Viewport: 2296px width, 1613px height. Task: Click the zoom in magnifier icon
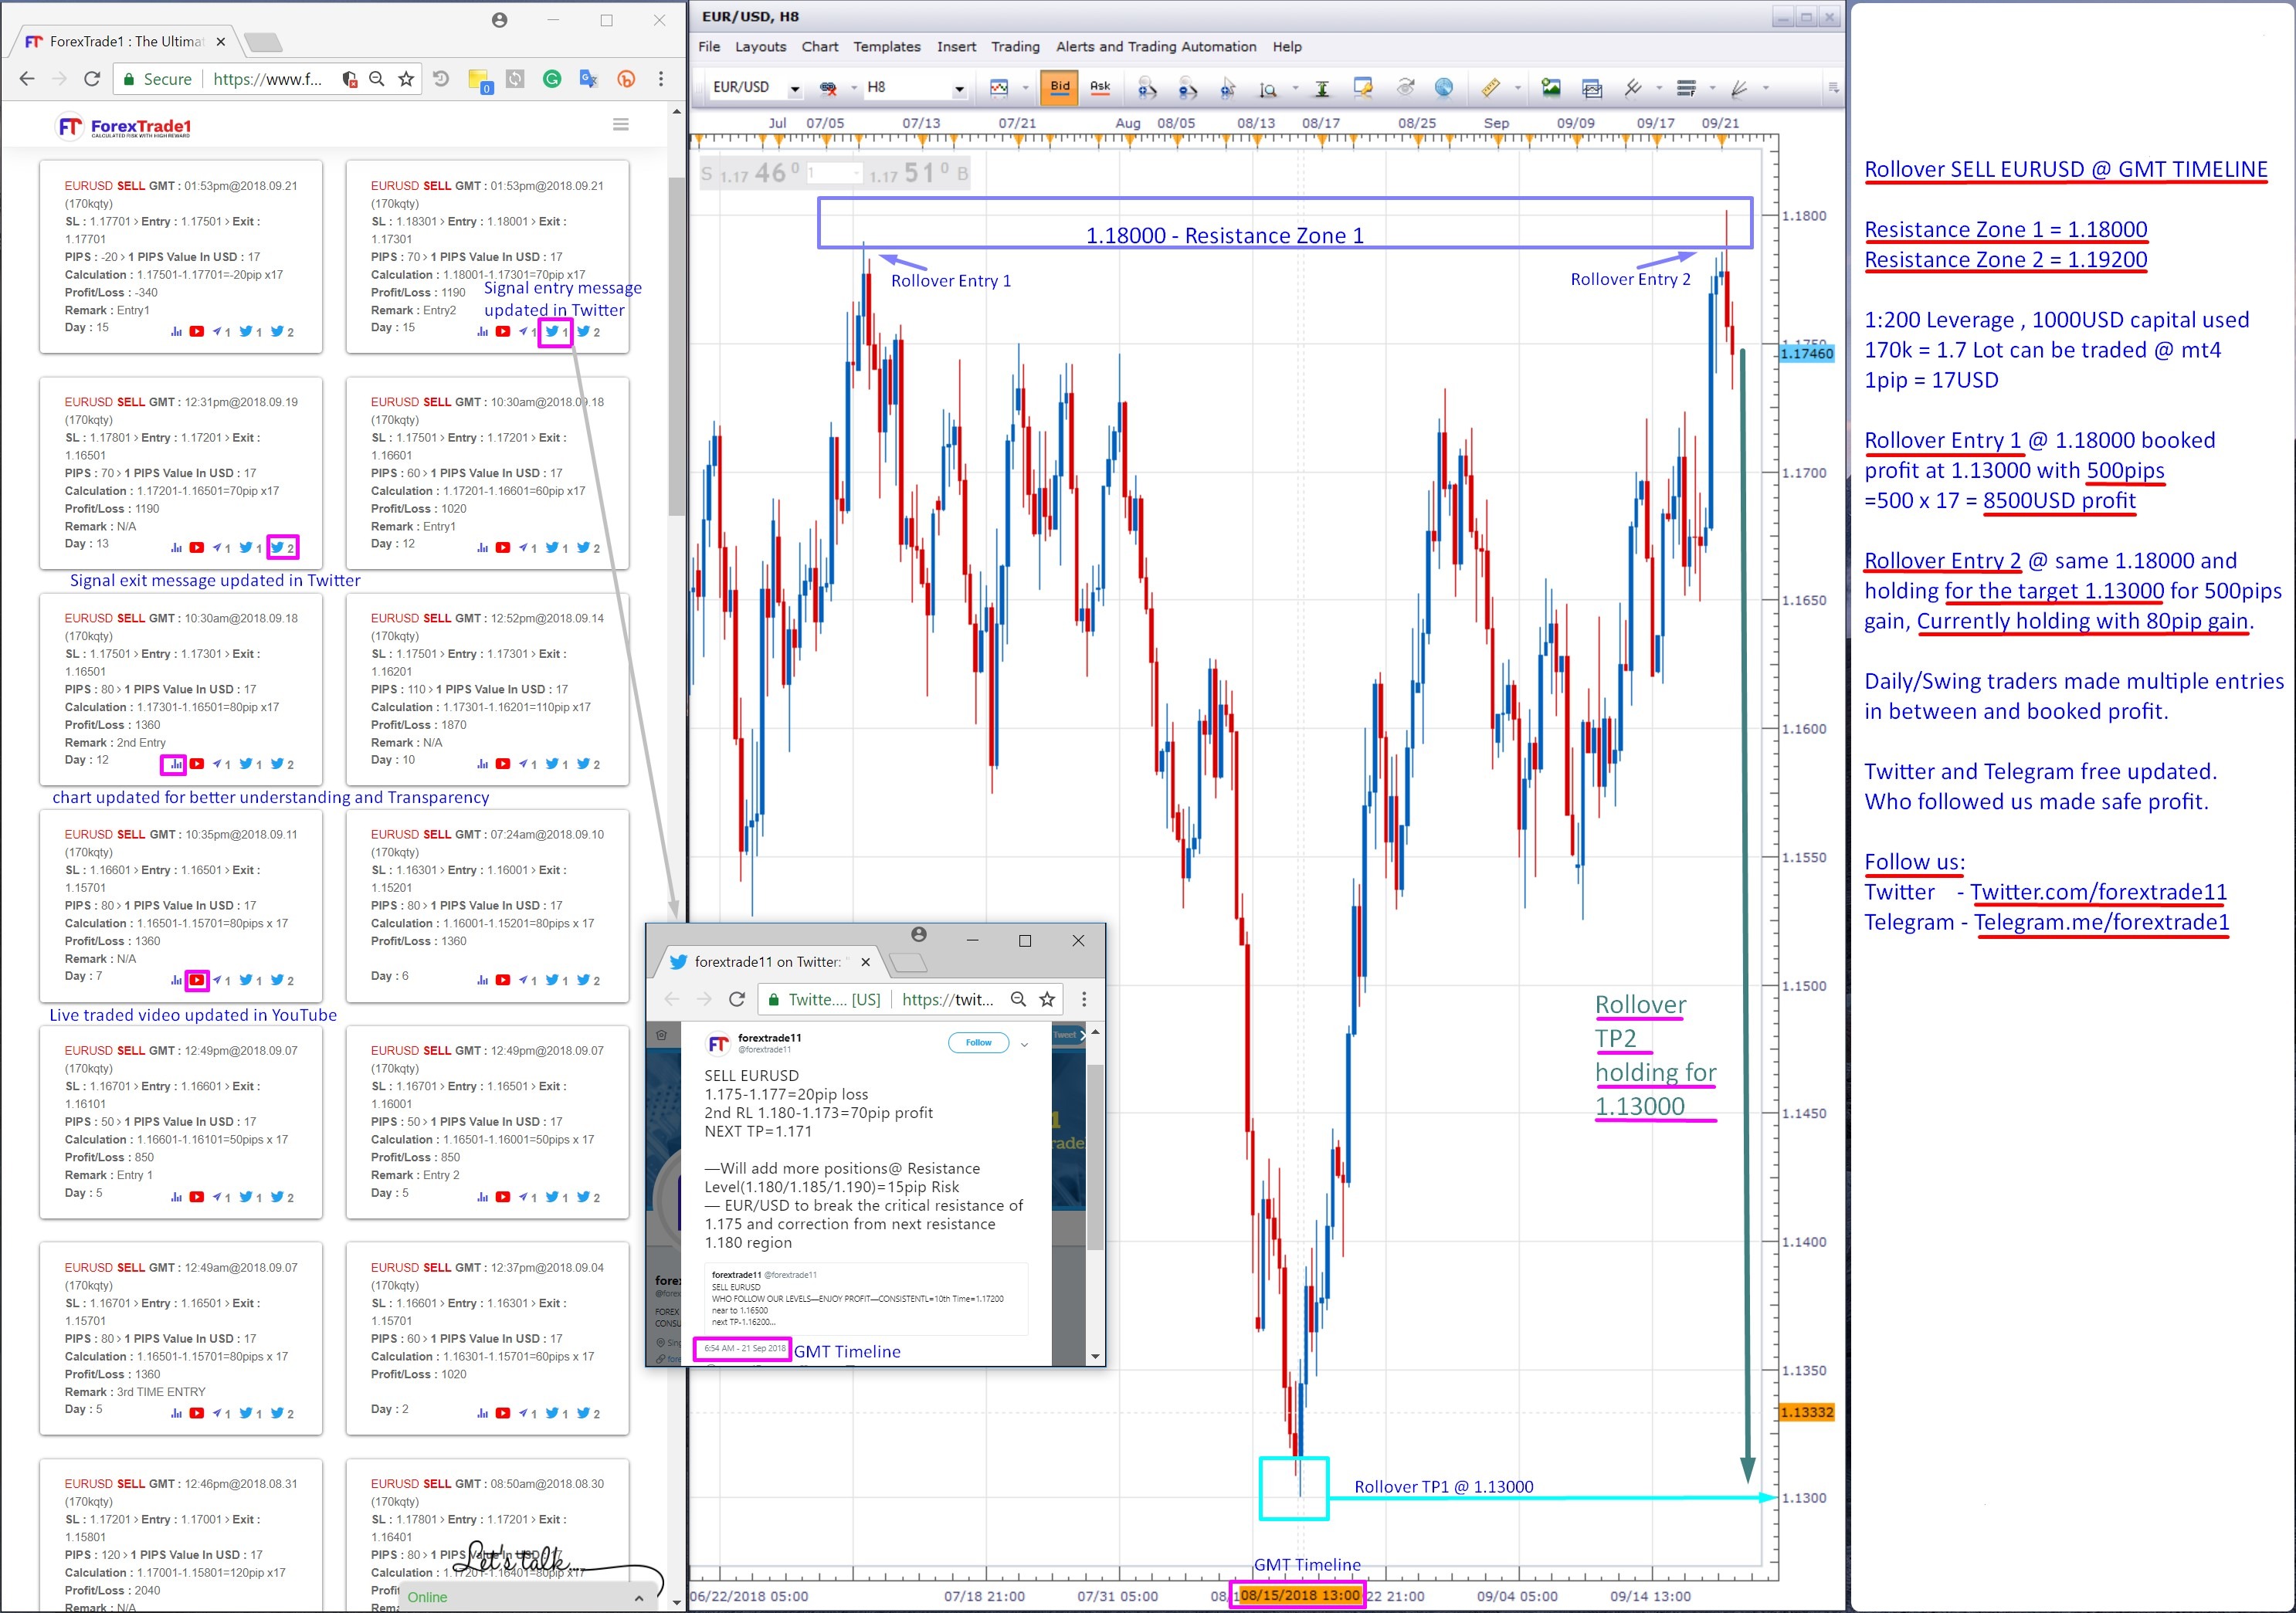pos(1147,89)
